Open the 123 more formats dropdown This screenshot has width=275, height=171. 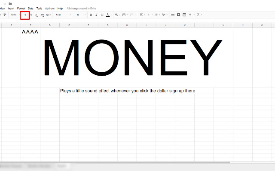click(49, 15)
